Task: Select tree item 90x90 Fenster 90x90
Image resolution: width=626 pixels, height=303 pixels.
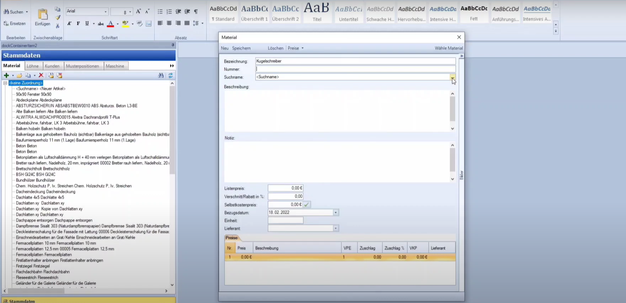Action: click(33, 94)
